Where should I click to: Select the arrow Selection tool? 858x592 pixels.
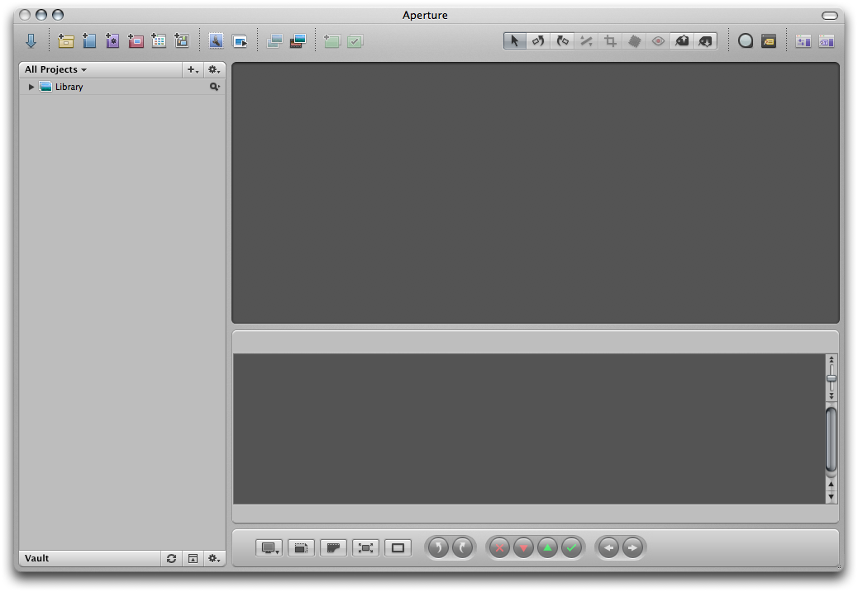514,40
